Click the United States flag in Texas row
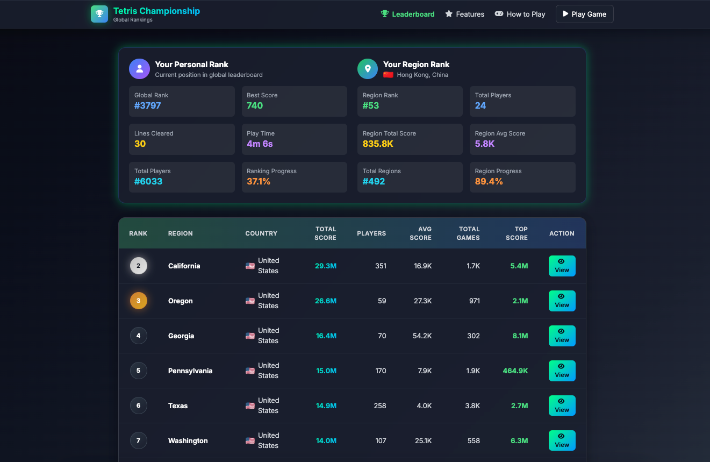 (250, 406)
